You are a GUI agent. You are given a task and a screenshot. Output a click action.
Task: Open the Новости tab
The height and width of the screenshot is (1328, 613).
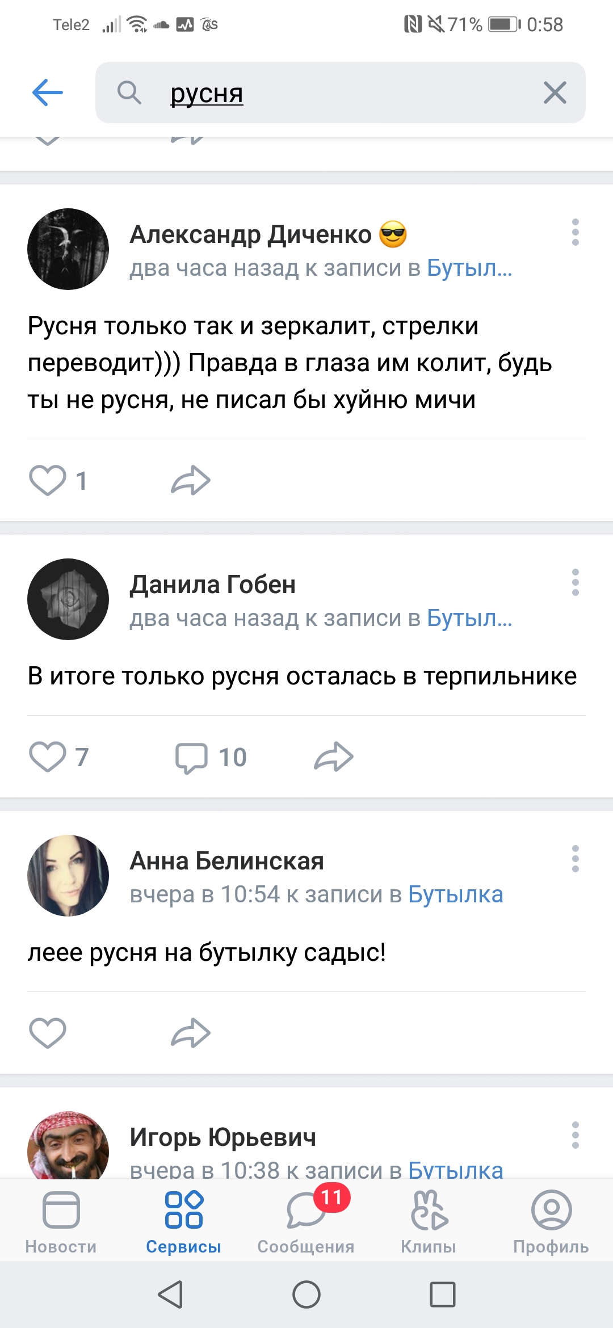tap(61, 1221)
